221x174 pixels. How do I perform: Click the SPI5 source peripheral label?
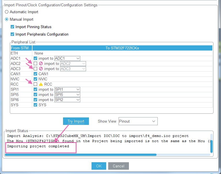point(14,94)
